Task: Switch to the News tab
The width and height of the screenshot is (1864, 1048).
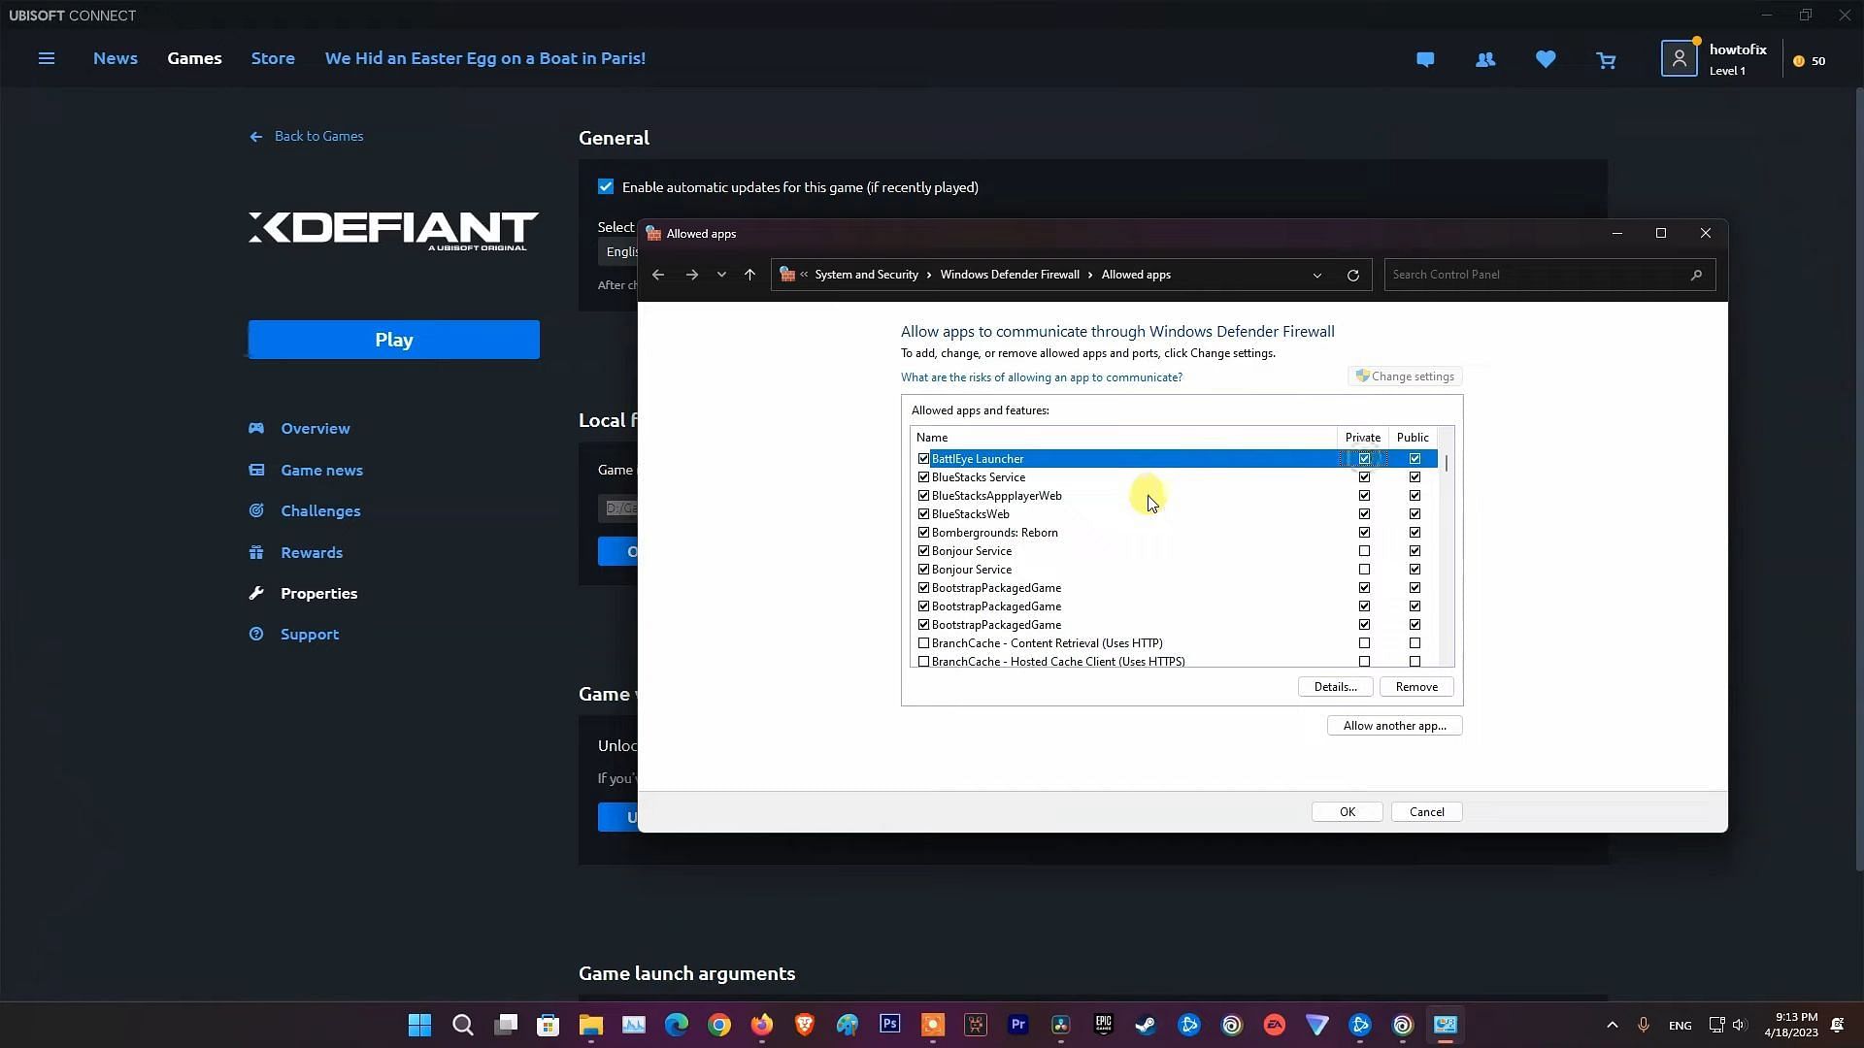Action: click(x=116, y=58)
